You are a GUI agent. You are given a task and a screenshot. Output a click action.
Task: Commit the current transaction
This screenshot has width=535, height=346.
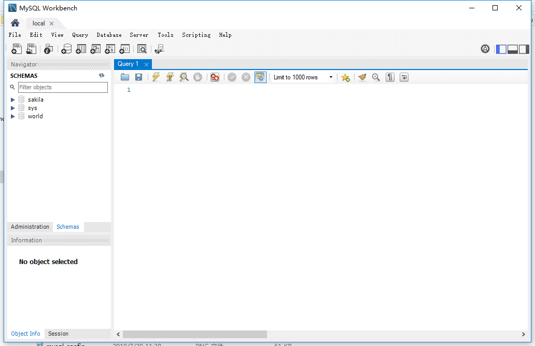tap(232, 77)
